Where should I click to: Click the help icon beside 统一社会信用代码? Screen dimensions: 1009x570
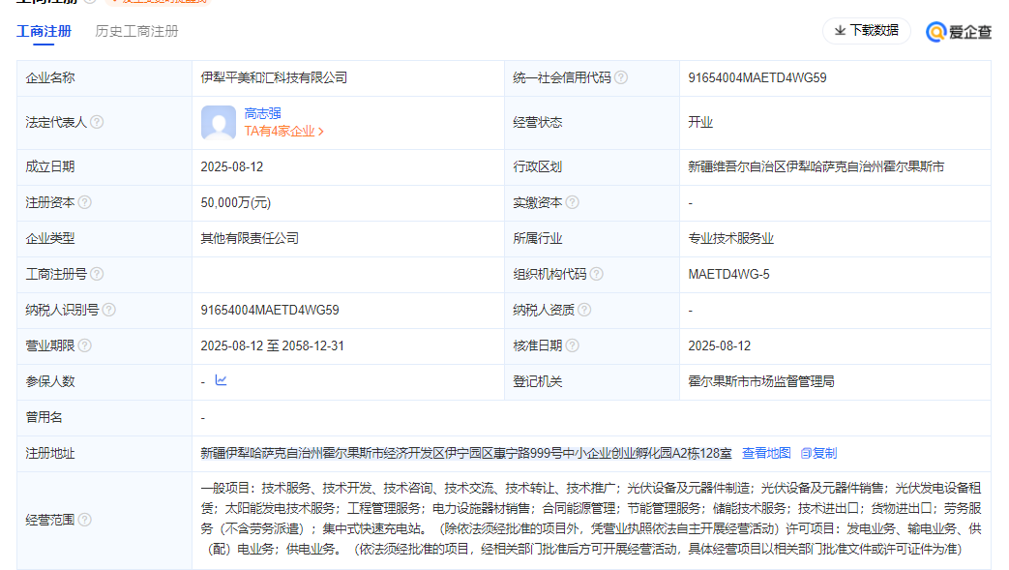pos(621,77)
